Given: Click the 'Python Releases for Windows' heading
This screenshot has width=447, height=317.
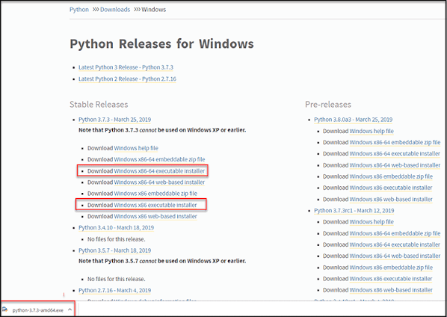Looking at the screenshot, I should [161, 44].
